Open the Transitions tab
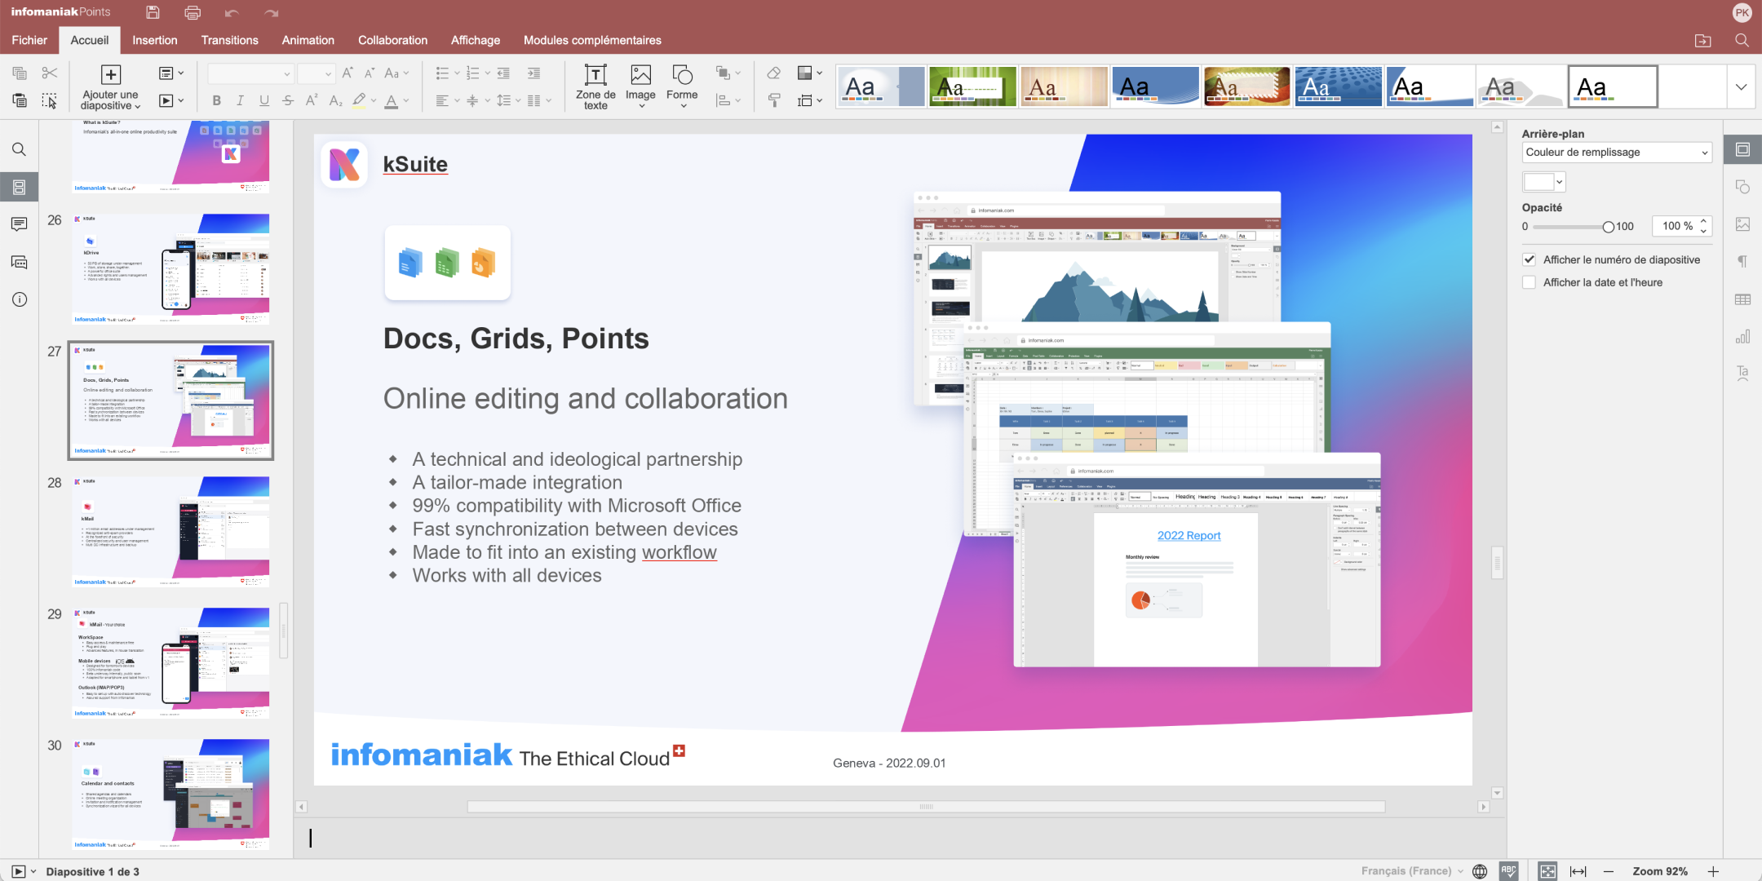 coord(229,40)
